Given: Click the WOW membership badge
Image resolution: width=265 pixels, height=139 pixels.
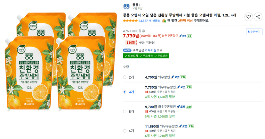Looking at the screenshot, I should click(127, 50).
